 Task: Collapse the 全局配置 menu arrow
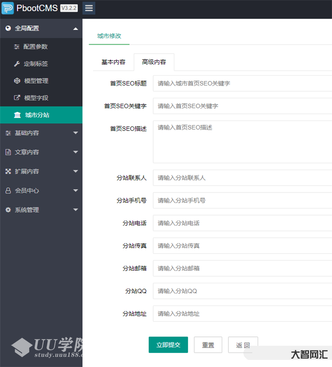[x=75, y=28]
